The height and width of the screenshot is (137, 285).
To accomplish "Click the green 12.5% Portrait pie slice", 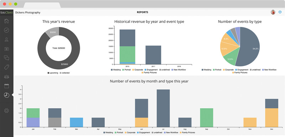I will click(x=230, y=59).
